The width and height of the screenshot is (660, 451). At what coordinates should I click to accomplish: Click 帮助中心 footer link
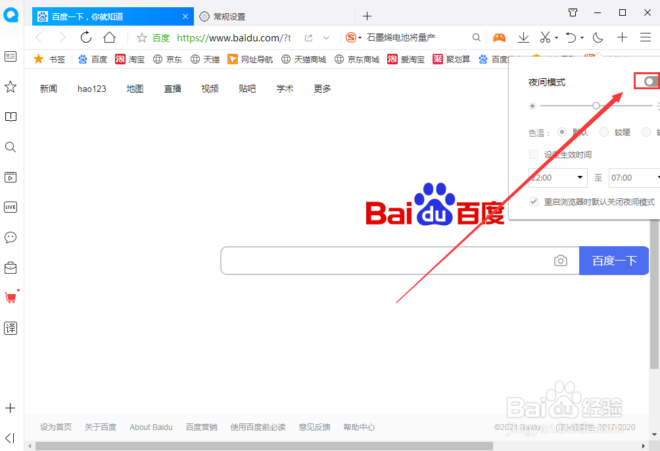coord(359,427)
